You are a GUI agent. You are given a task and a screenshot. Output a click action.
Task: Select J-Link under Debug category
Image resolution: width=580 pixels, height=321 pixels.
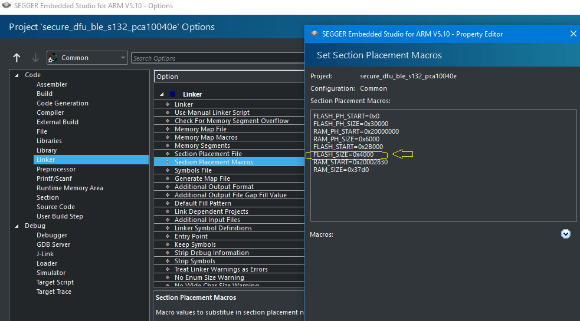pos(47,254)
